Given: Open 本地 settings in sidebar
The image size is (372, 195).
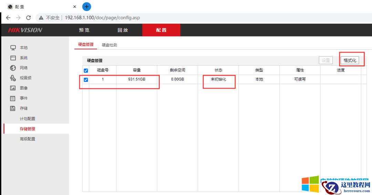Looking at the screenshot, I should (x=24, y=47).
